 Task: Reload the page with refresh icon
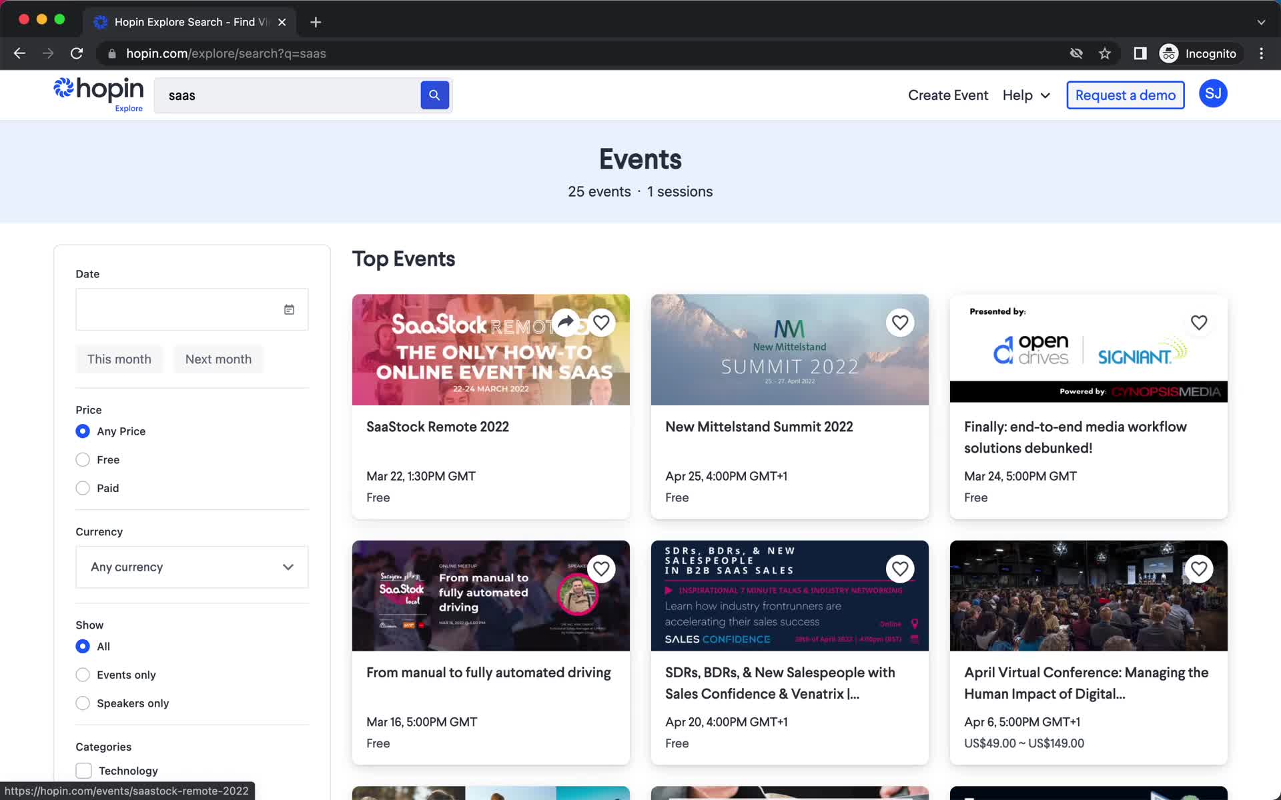pos(77,53)
